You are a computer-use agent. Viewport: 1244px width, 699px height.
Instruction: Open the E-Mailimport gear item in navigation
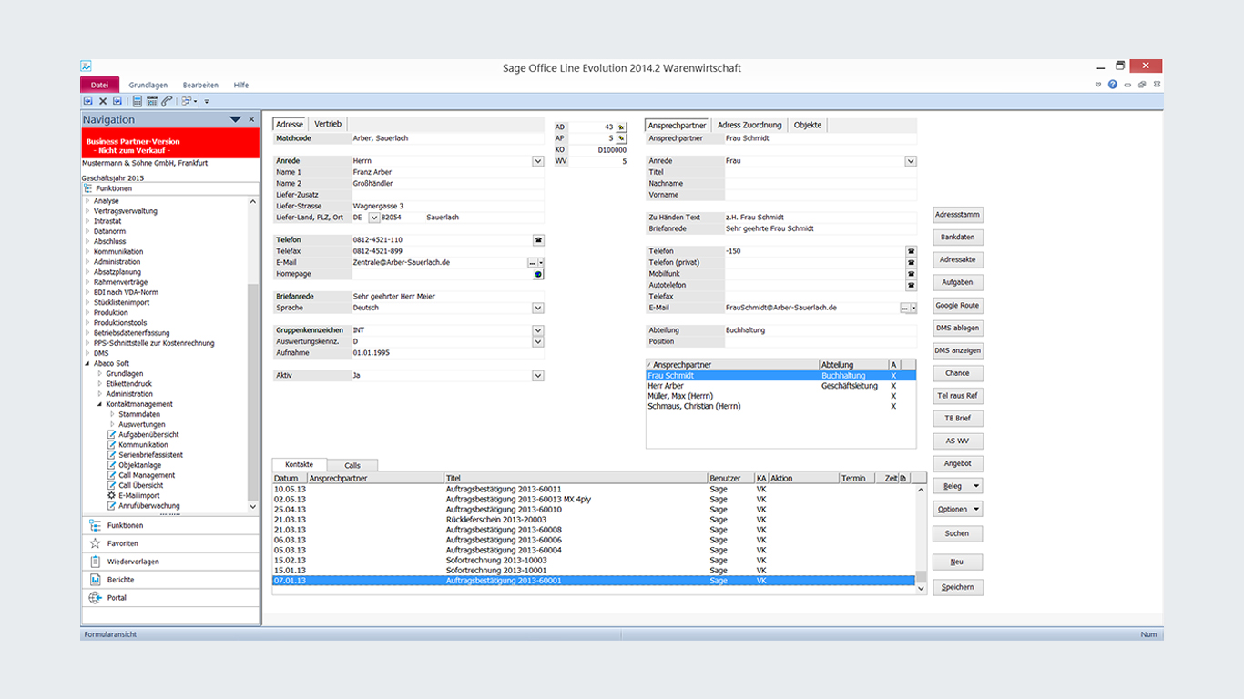133,496
